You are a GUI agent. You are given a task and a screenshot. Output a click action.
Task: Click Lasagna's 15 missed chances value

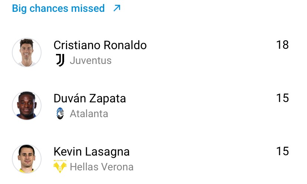pyautogui.click(x=282, y=151)
